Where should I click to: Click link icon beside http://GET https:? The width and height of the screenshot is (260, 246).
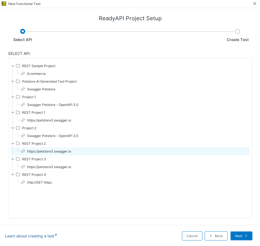[x=23, y=182]
